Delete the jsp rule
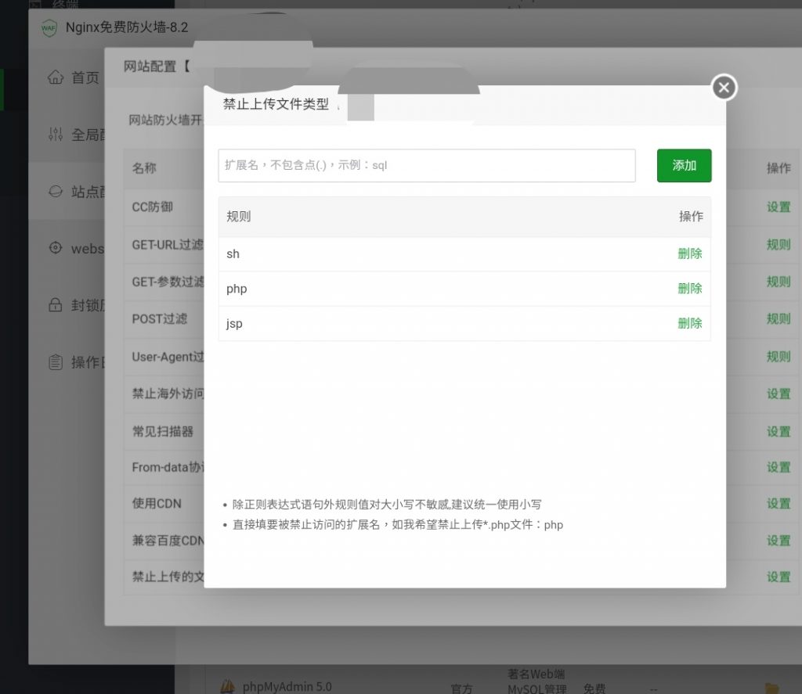 [690, 323]
